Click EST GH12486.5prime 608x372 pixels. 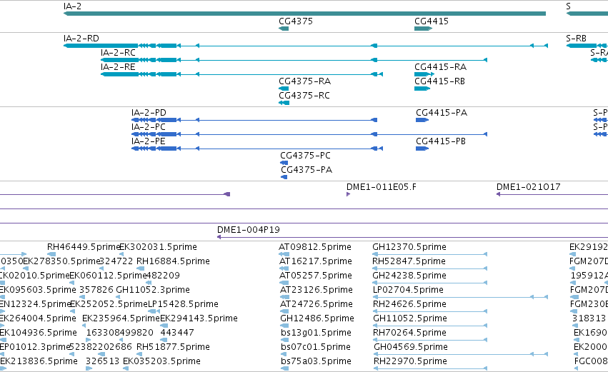(317, 319)
